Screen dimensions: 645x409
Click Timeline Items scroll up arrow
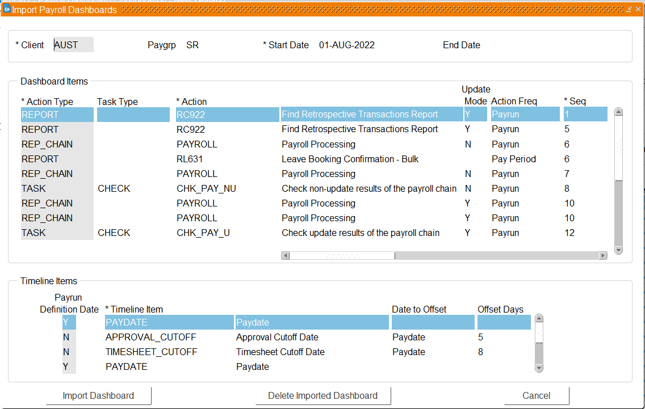(x=539, y=319)
